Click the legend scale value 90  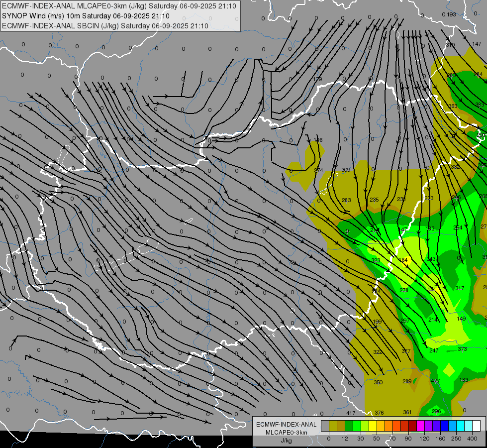click(408, 439)
